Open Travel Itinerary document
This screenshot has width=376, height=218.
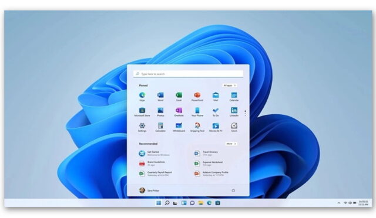click(206, 154)
